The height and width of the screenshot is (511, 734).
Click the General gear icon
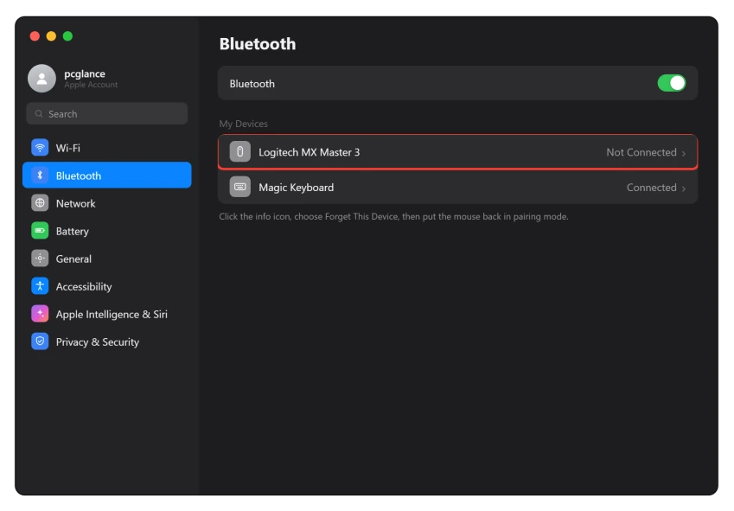[x=40, y=259]
